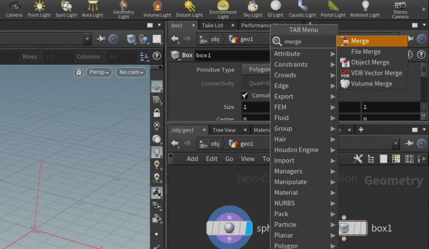Image resolution: width=429 pixels, height=249 pixels.
Task: Add a Volume Light from the shelf
Action: [x=158, y=9]
